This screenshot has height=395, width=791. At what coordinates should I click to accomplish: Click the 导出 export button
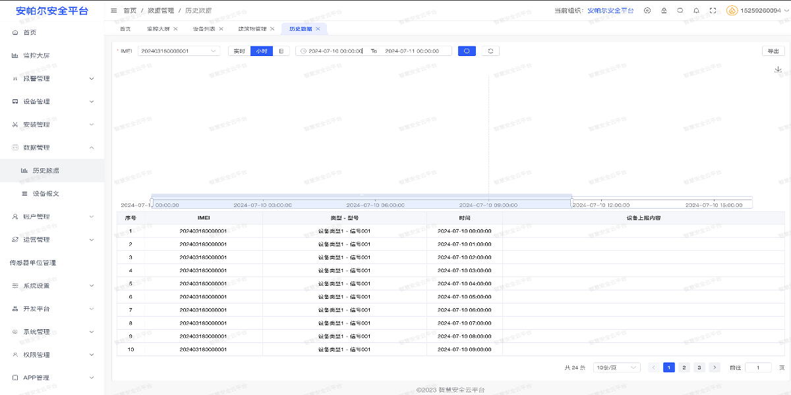773,50
